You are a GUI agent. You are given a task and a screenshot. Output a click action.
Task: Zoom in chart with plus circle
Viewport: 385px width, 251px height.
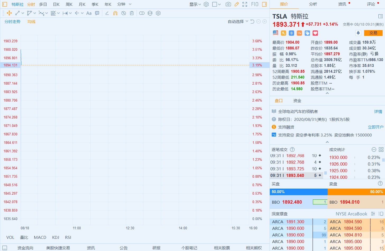tap(265, 21)
